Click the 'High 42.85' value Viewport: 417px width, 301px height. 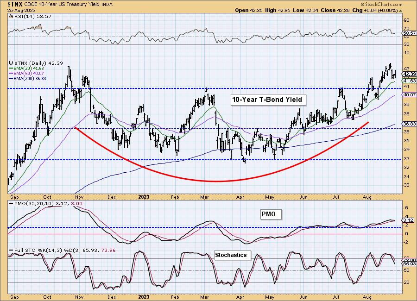[x=278, y=11]
